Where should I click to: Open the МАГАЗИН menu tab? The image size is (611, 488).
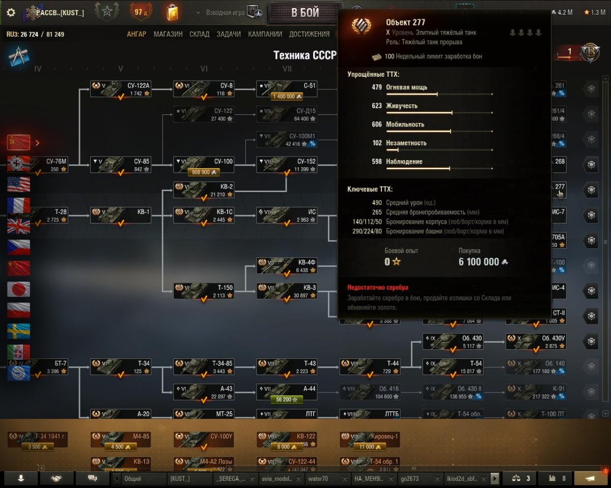[168, 34]
